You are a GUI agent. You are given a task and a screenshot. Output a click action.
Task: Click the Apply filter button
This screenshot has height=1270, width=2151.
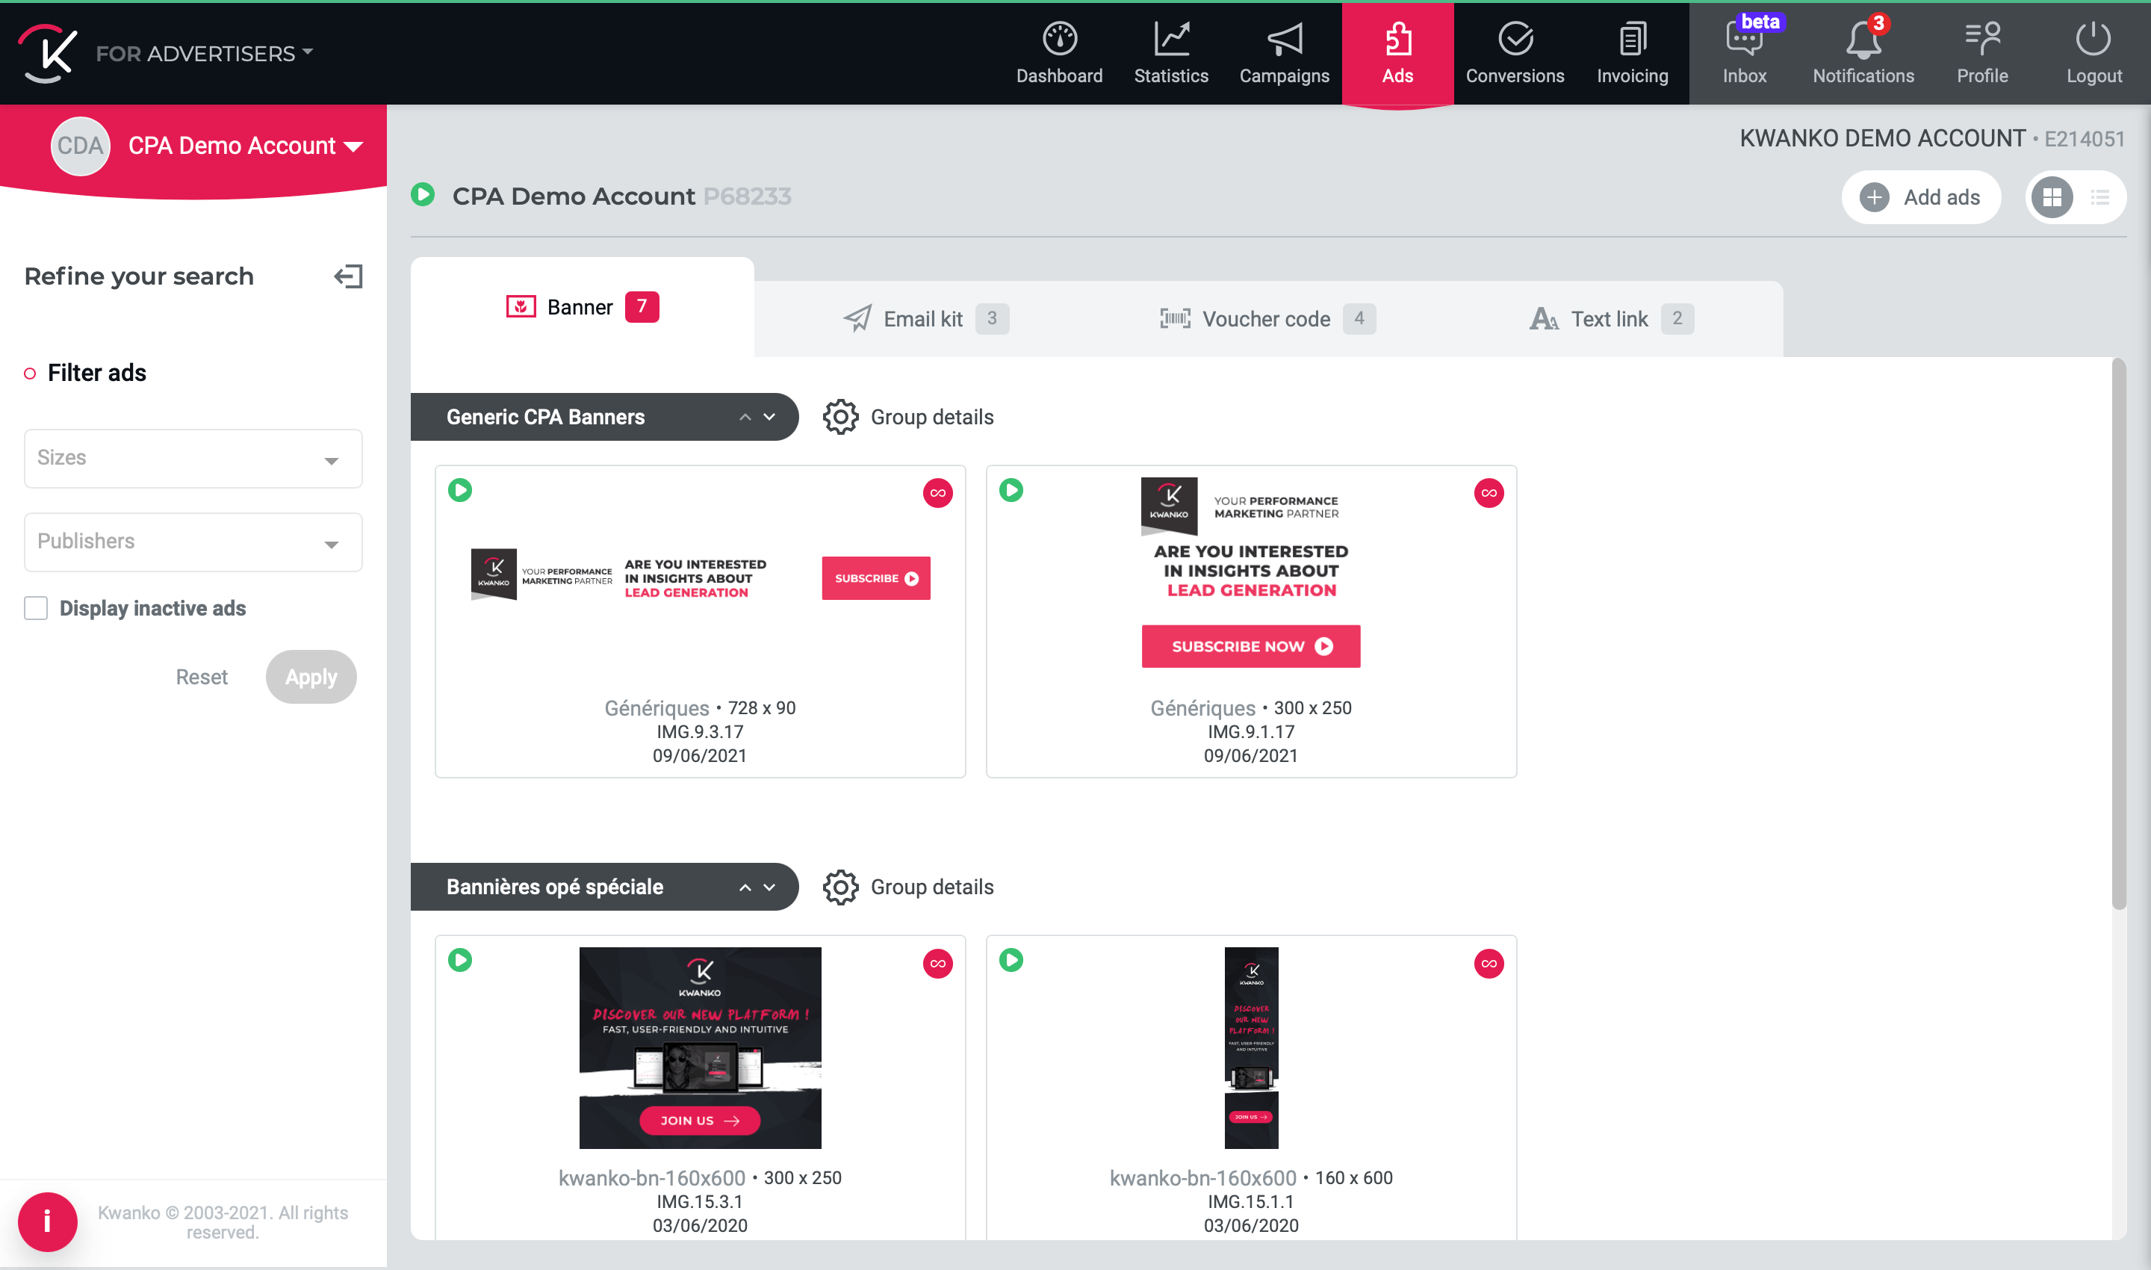(x=311, y=676)
